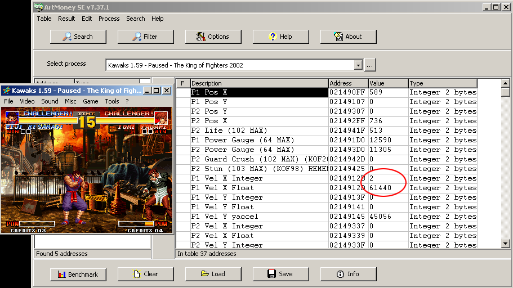Viewport: 513px width, 288px height.
Task: Click the browse ellipsis button beside process
Action: 370,65
